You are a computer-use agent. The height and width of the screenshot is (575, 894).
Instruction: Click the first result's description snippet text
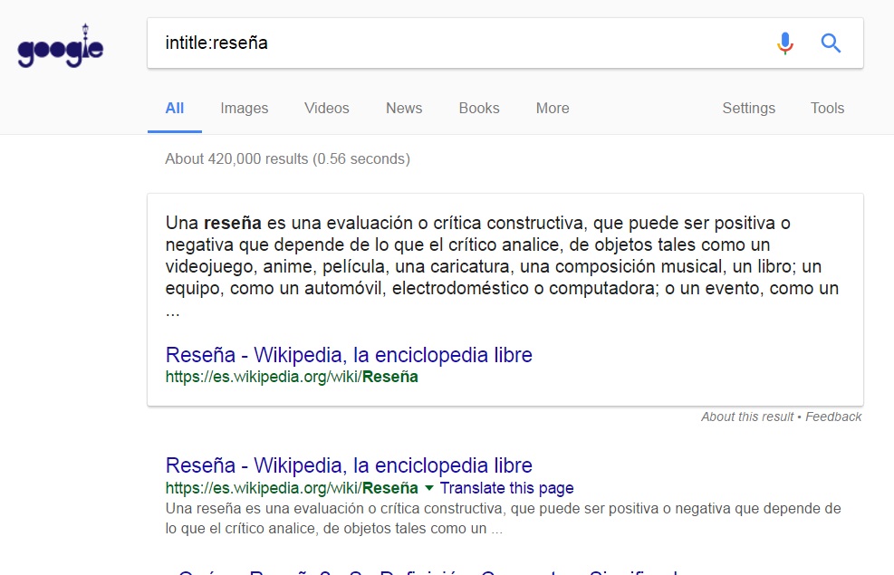coord(503,518)
